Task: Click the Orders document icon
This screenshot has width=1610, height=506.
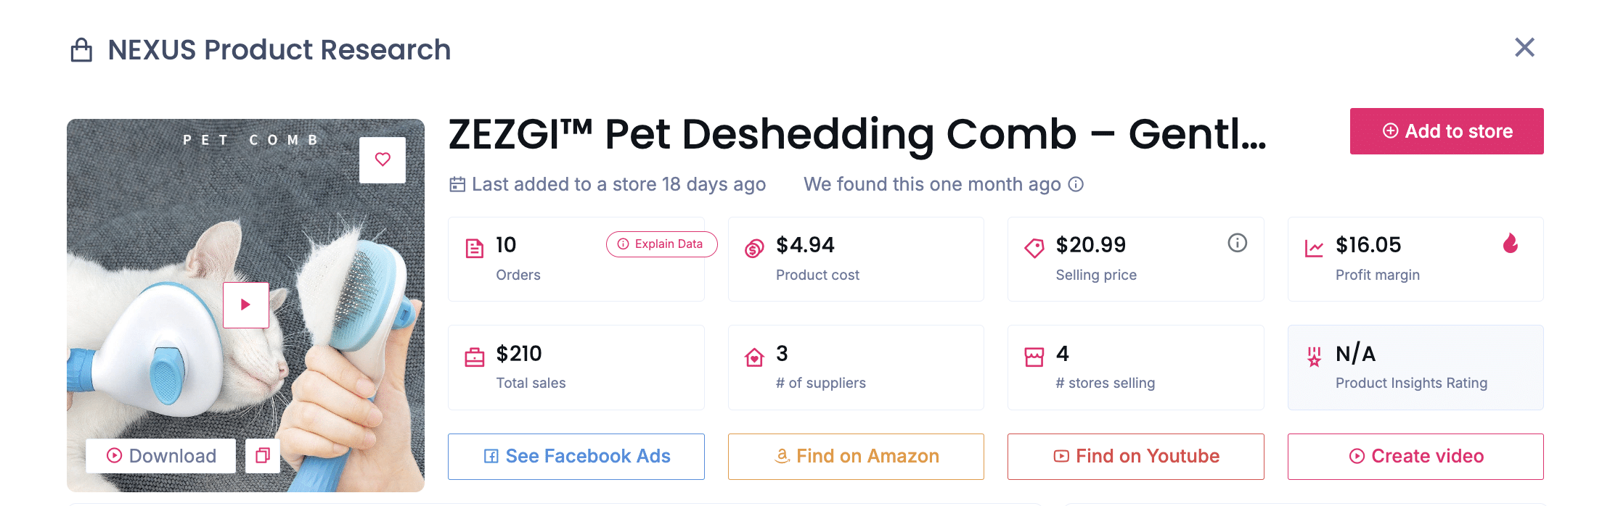Action: (x=474, y=249)
